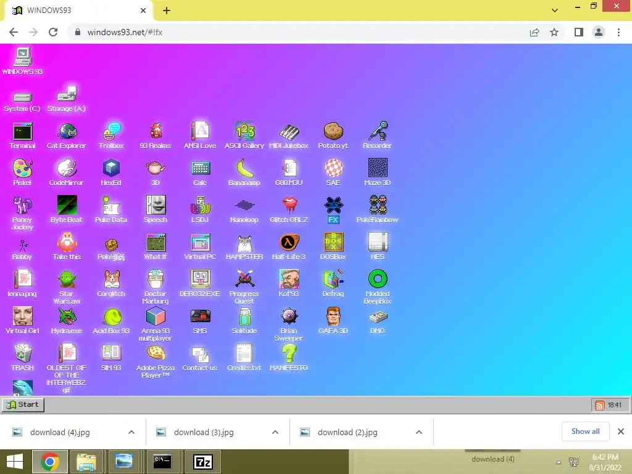Viewport: 632px width, 474px height.
Task: Open DERG32.EXE icon
Action: pos(200,284)
